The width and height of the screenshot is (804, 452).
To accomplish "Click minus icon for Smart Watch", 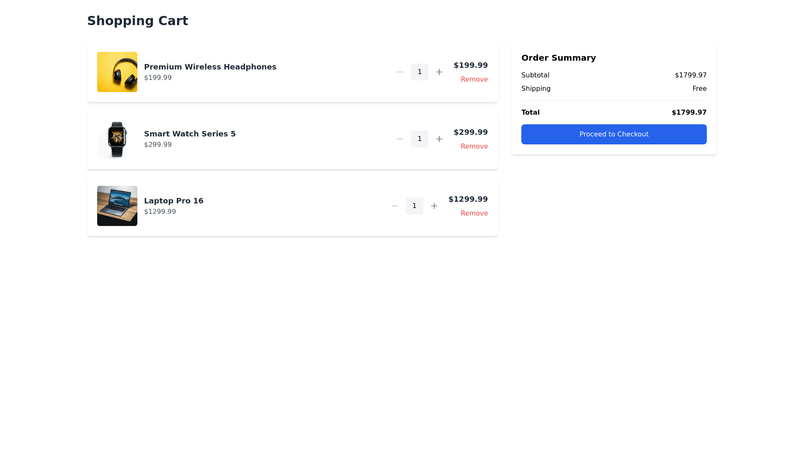I will tap(400, 139).
